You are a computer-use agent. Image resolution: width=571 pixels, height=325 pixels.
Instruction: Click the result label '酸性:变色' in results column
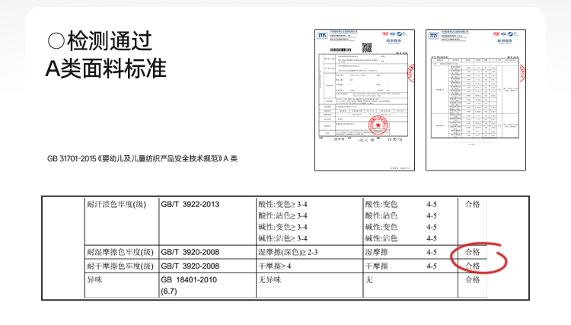click(x=381, y=205)
